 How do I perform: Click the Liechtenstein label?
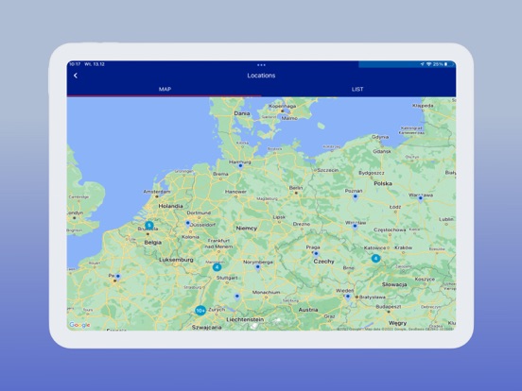coord(245,319)
